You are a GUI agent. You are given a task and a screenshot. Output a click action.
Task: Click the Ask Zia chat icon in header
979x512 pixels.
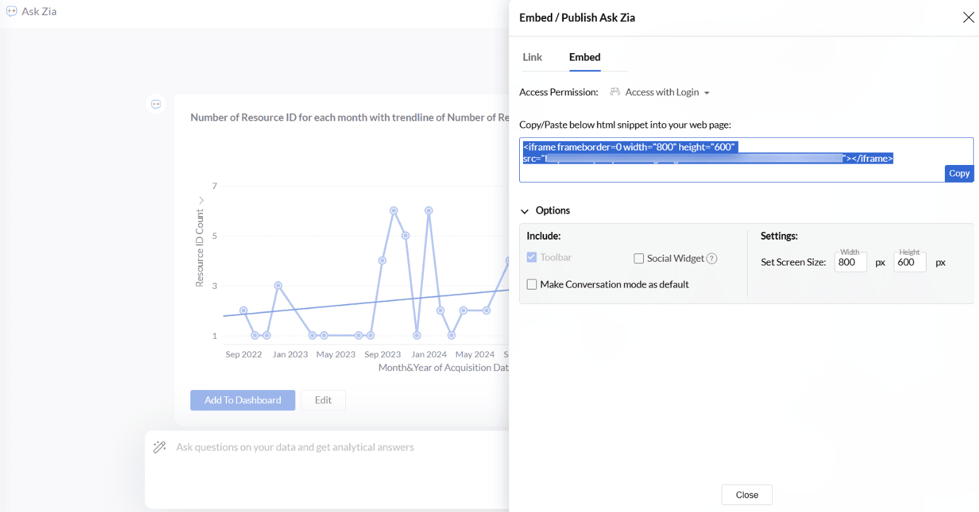coord(11,11)
